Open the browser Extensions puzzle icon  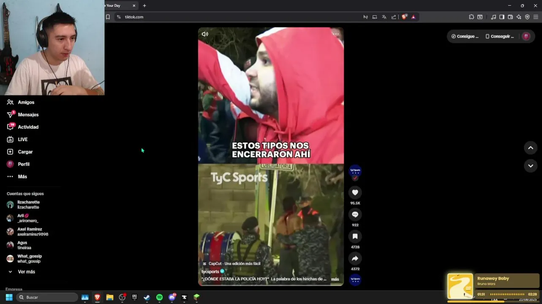pos(471,17)
